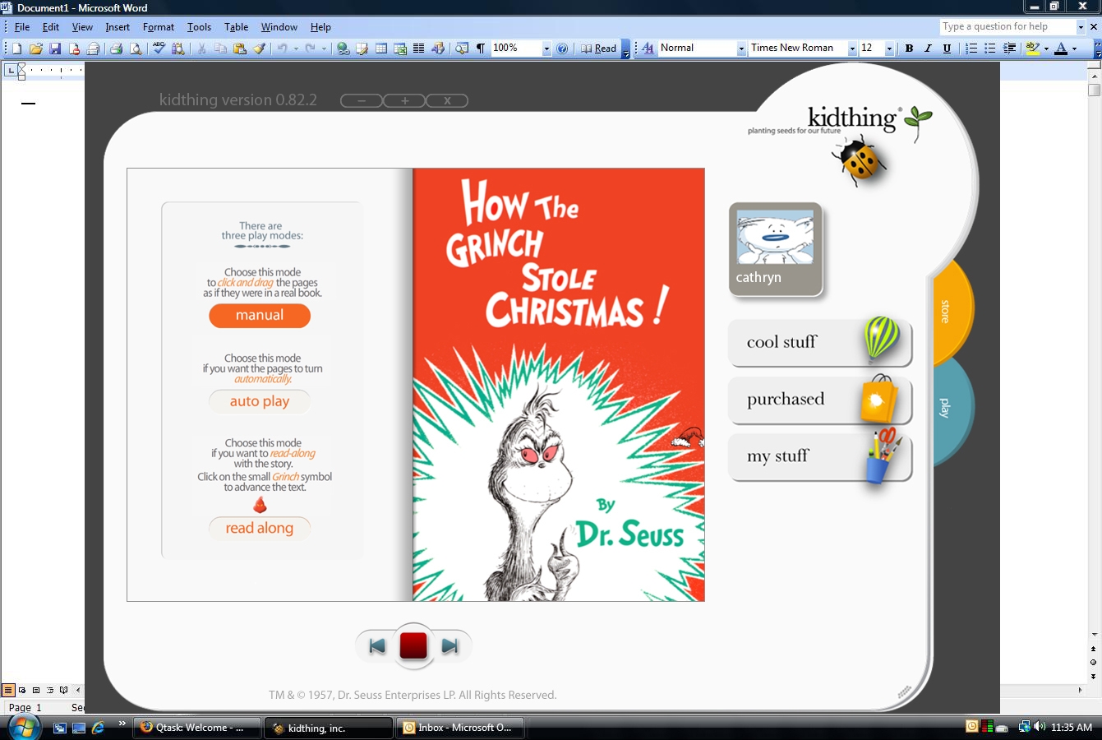Image resolution: width=1102 pixels, height=740 pixels.
Task: Open the my stuff section
Action: [820, 457]
